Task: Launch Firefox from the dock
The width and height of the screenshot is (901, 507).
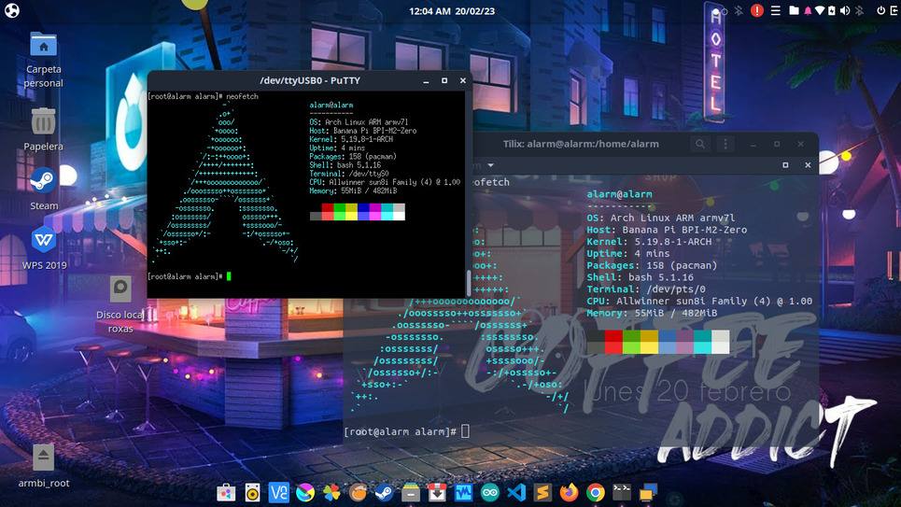Action: pos(569,493)
